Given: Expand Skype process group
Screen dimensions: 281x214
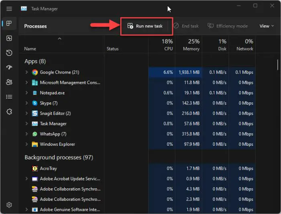Looking at the screenshot, I should click(26, 103).
